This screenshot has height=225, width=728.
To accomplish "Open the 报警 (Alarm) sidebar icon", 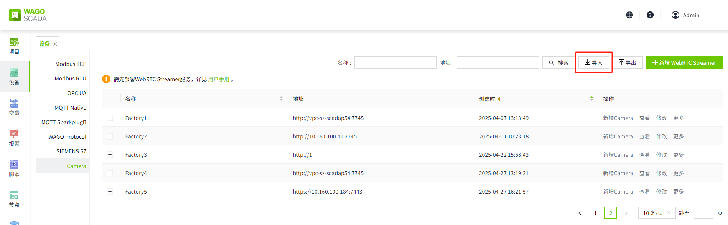I will tap(14, 138).
